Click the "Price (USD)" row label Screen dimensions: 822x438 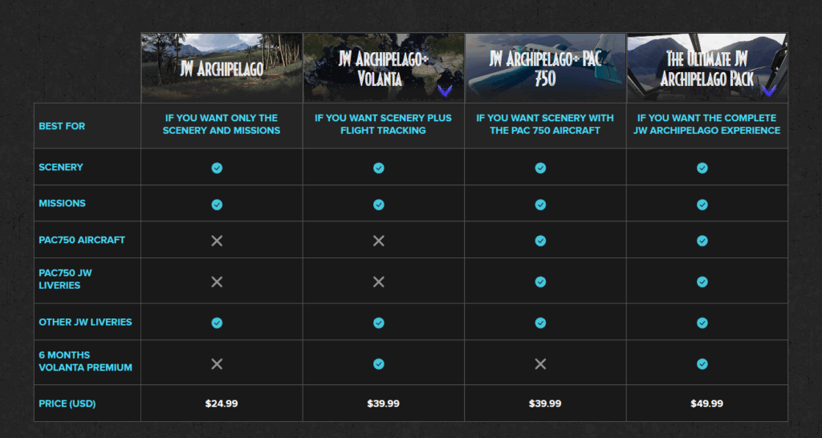tap(67, 404)
